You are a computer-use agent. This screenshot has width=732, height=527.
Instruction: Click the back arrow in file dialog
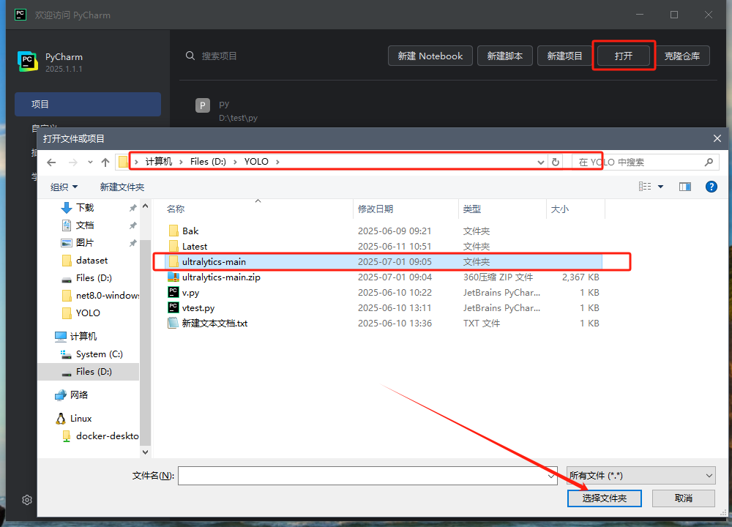[51, 162]
